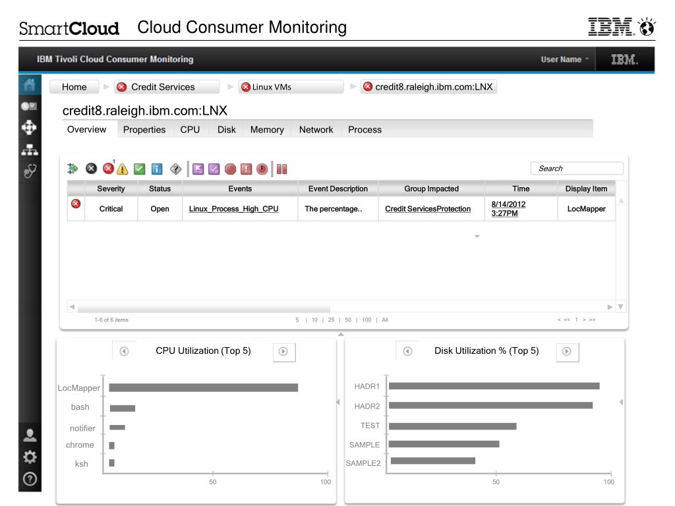Open the Process tab
Viewport: 675px width, 506px height.
(365, 130)
